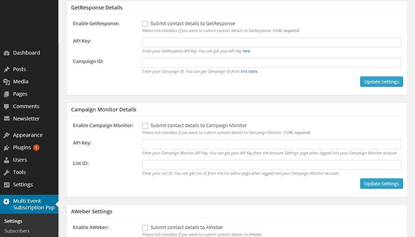Click the Comments speech bubble icon

click(7, 107)
